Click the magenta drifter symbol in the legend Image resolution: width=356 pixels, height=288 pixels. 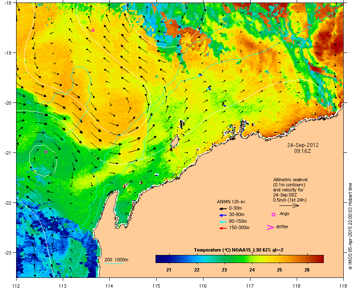270,227
